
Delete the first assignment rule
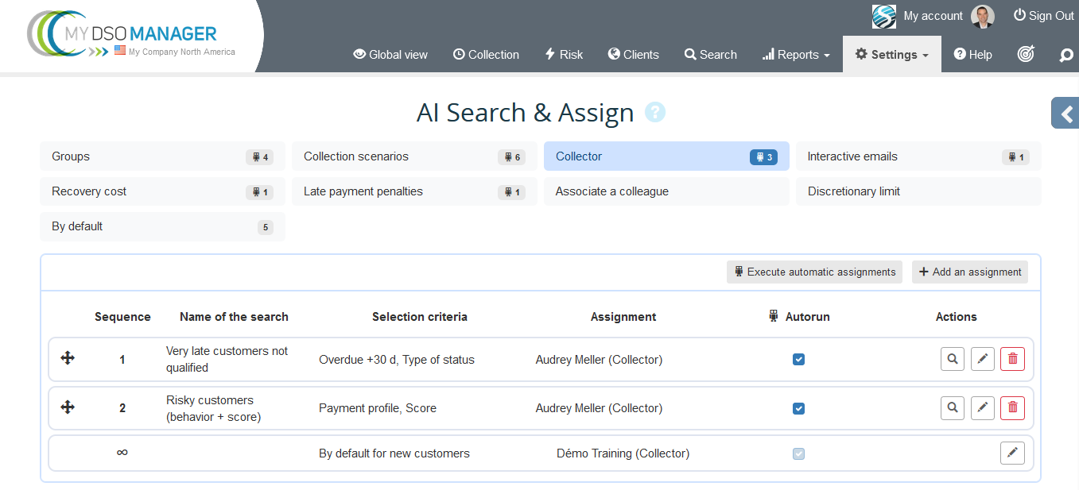[x=1012, y=358]
